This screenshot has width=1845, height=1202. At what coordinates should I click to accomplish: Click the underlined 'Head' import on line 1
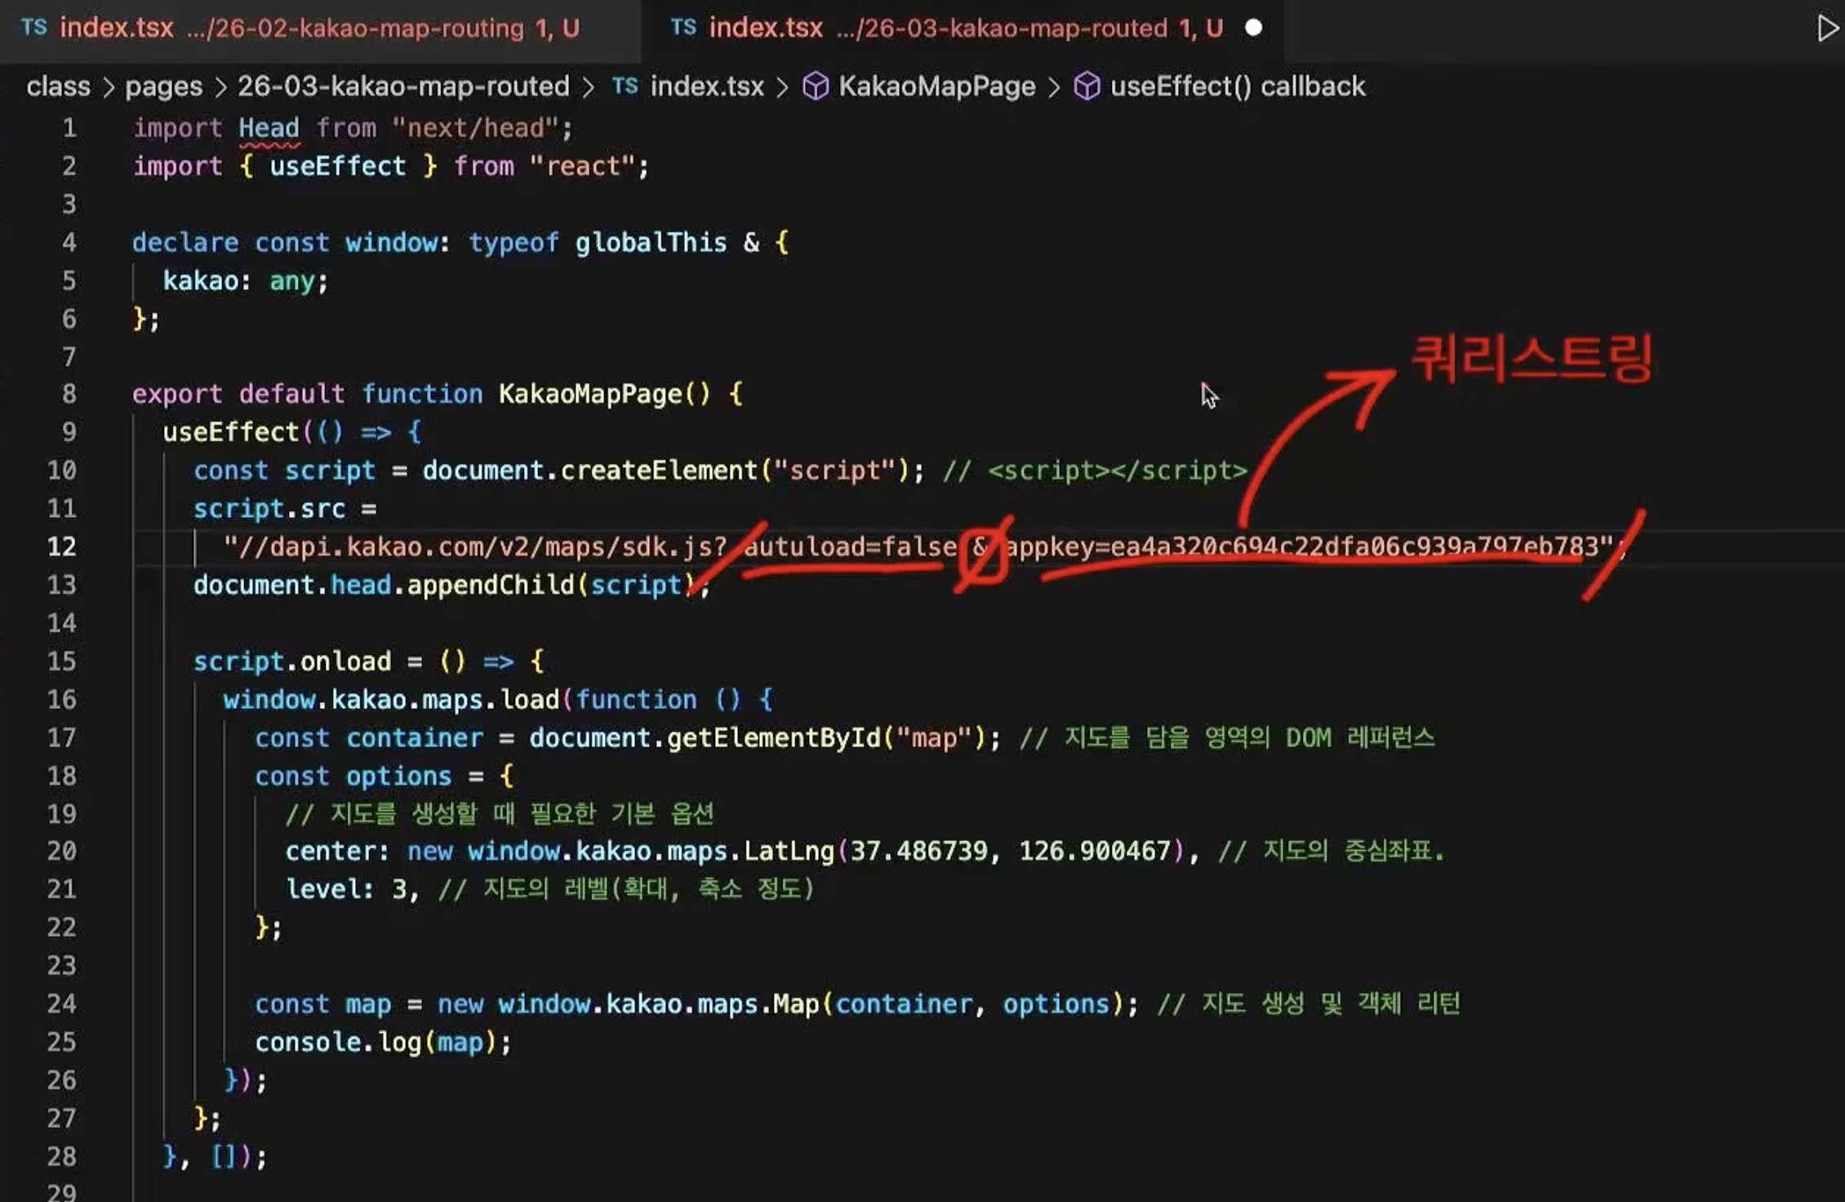coord(269,127)
